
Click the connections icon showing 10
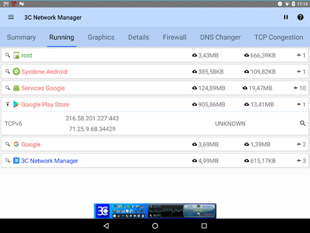coord(296,88)
